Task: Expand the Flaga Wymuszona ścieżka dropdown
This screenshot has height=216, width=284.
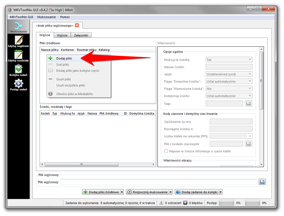Action: coord(229,88)
